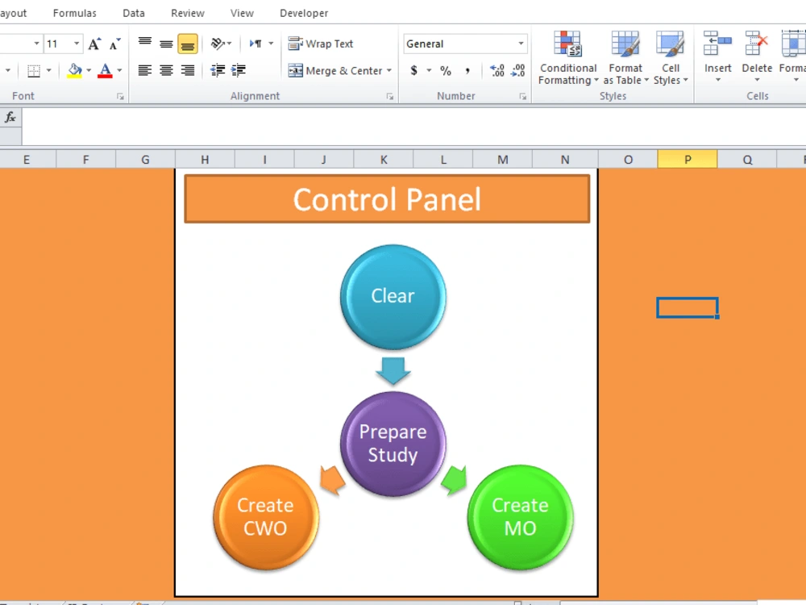
Task: Click the purple Prepare Study button
Action: click(393, 444)
